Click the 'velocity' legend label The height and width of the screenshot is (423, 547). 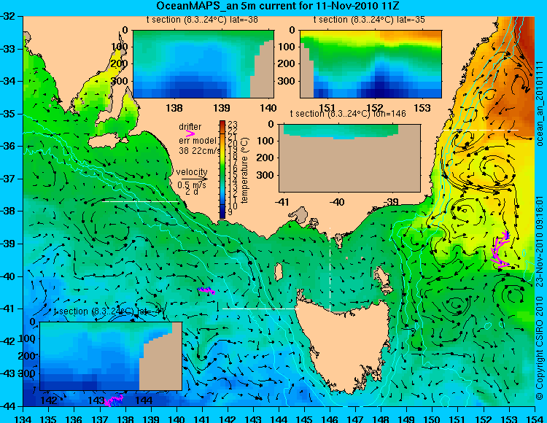click(192, 172)
